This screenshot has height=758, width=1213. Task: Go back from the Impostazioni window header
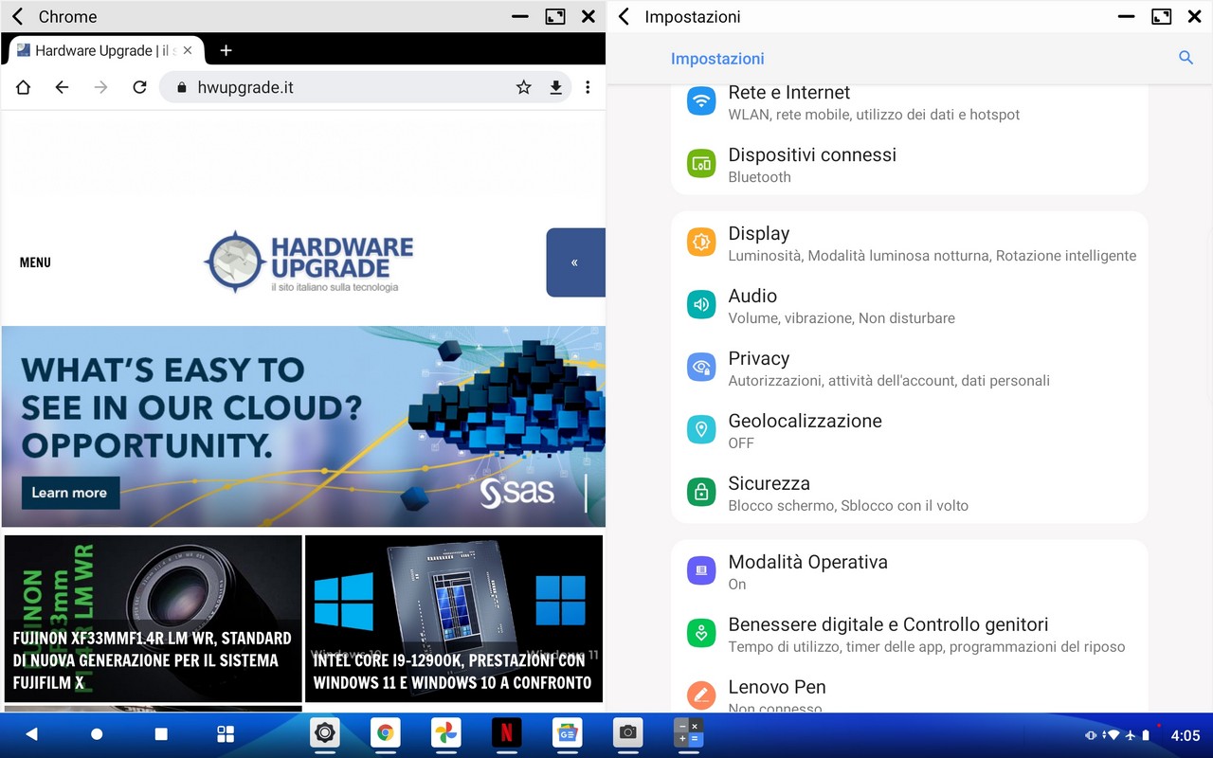point(624,16)
